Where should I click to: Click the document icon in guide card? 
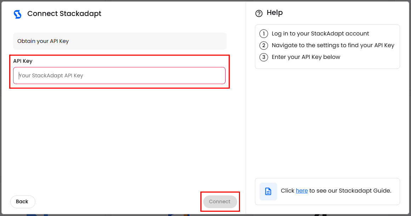point(268,192)
